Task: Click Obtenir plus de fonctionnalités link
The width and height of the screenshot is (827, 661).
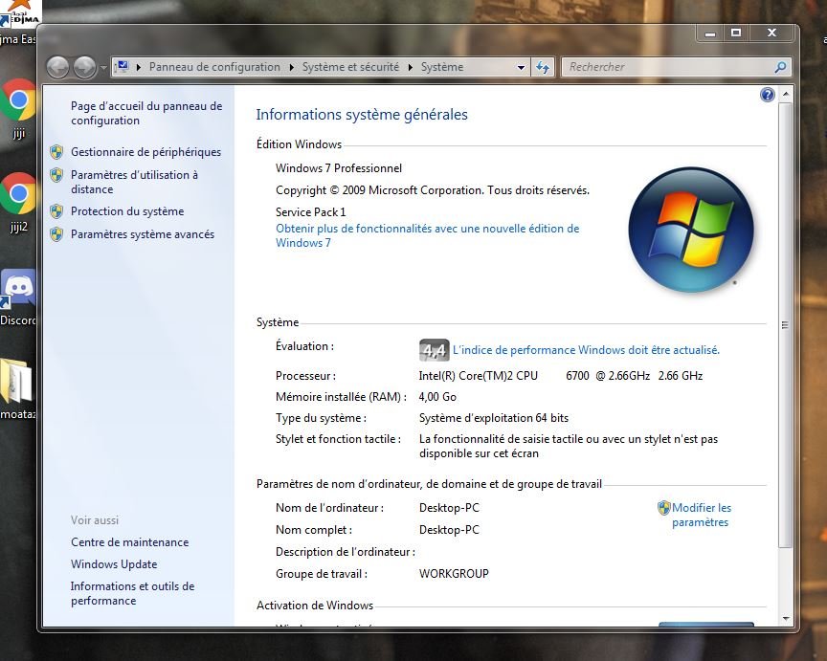Action: click(x=427, y=235)
